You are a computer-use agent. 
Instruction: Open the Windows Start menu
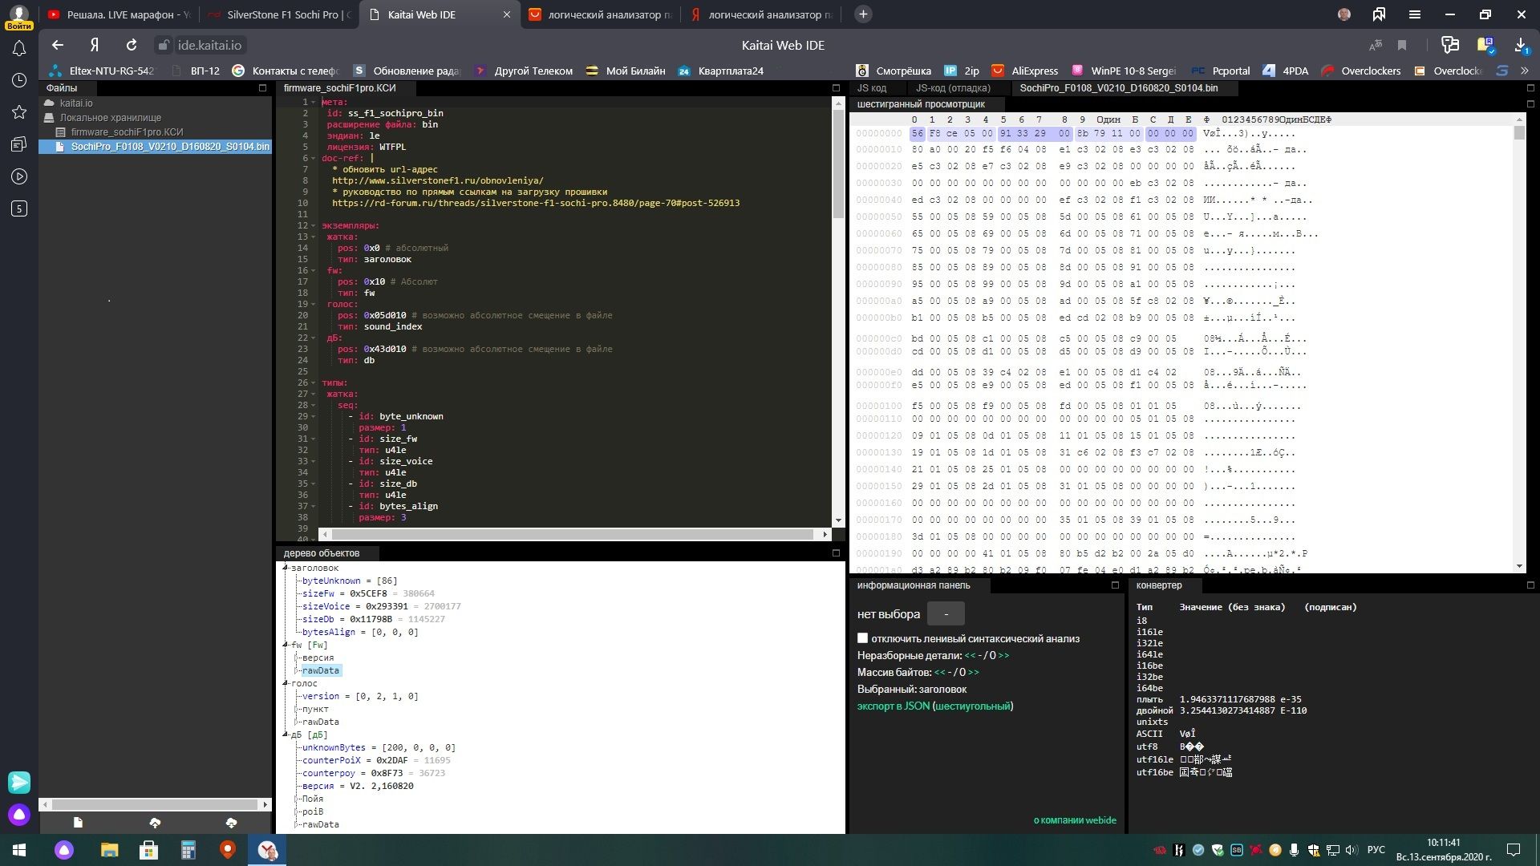coord(19,850)
